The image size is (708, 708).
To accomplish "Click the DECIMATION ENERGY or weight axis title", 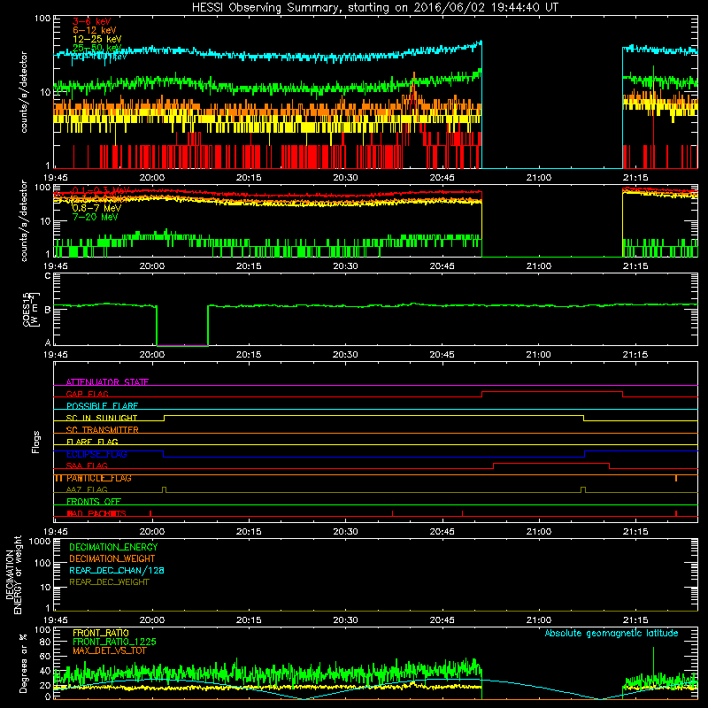I will click(x=13, y=574).
